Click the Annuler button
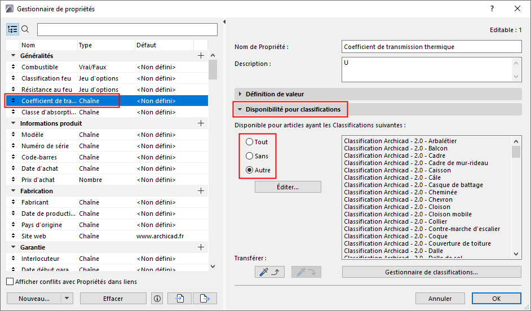 [440, 299]
